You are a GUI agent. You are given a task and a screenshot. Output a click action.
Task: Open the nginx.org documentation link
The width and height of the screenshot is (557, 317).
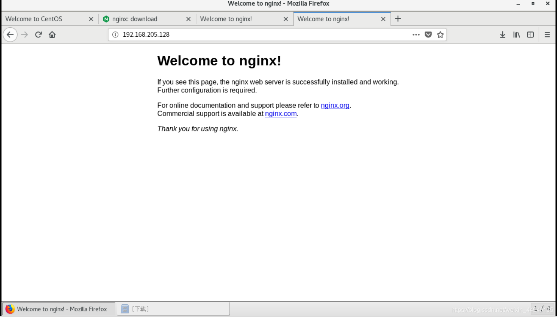pos(335,106)
